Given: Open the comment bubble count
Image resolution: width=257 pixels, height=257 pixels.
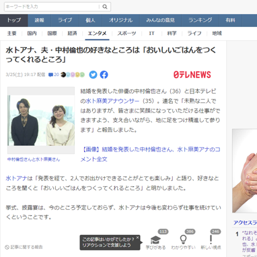Looking at the screenshot, I should pyautogui.click(x=54, y=75).
